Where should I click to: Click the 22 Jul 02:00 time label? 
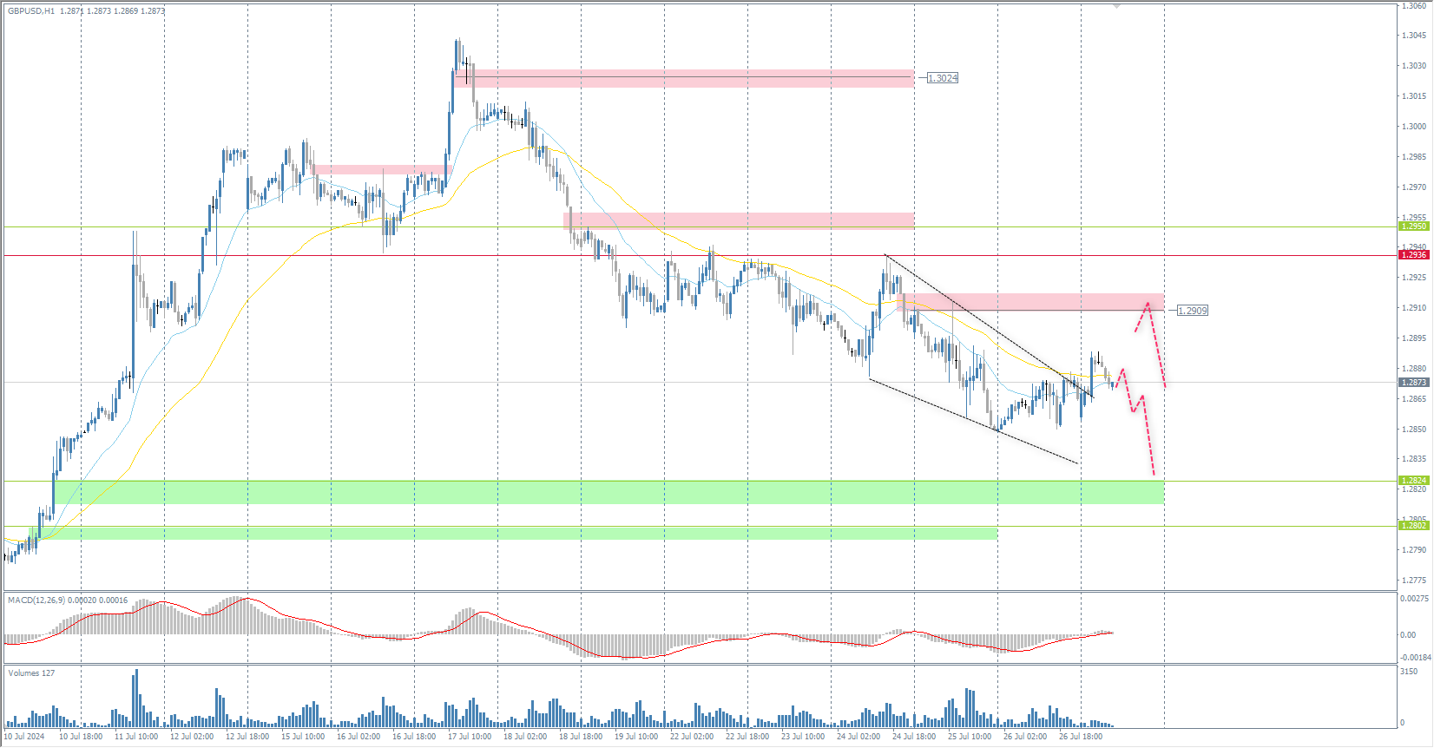coord(692,737)
